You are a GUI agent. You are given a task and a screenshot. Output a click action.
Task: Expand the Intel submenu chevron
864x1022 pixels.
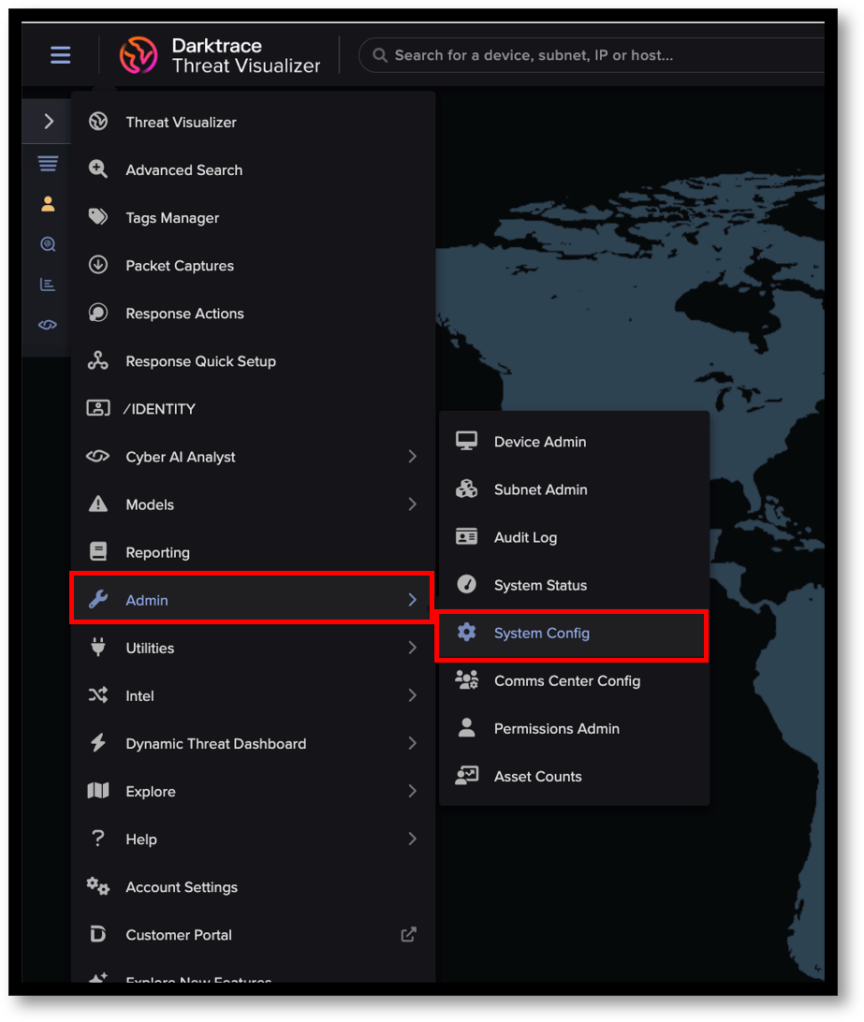coord(412,695)
